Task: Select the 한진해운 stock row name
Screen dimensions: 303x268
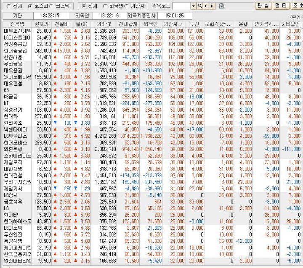Action: coord(13,57)
